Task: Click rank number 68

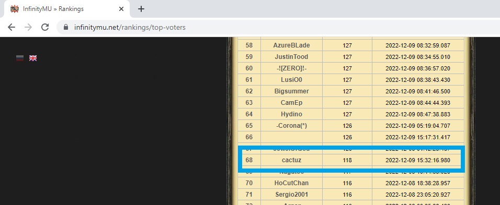Action: pos(249,160)
